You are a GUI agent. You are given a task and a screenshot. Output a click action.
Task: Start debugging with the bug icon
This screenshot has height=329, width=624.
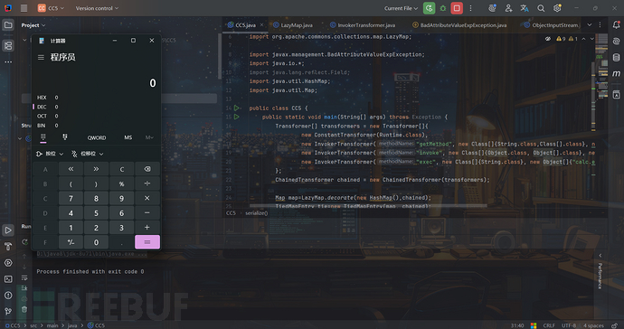click(442, 8)
